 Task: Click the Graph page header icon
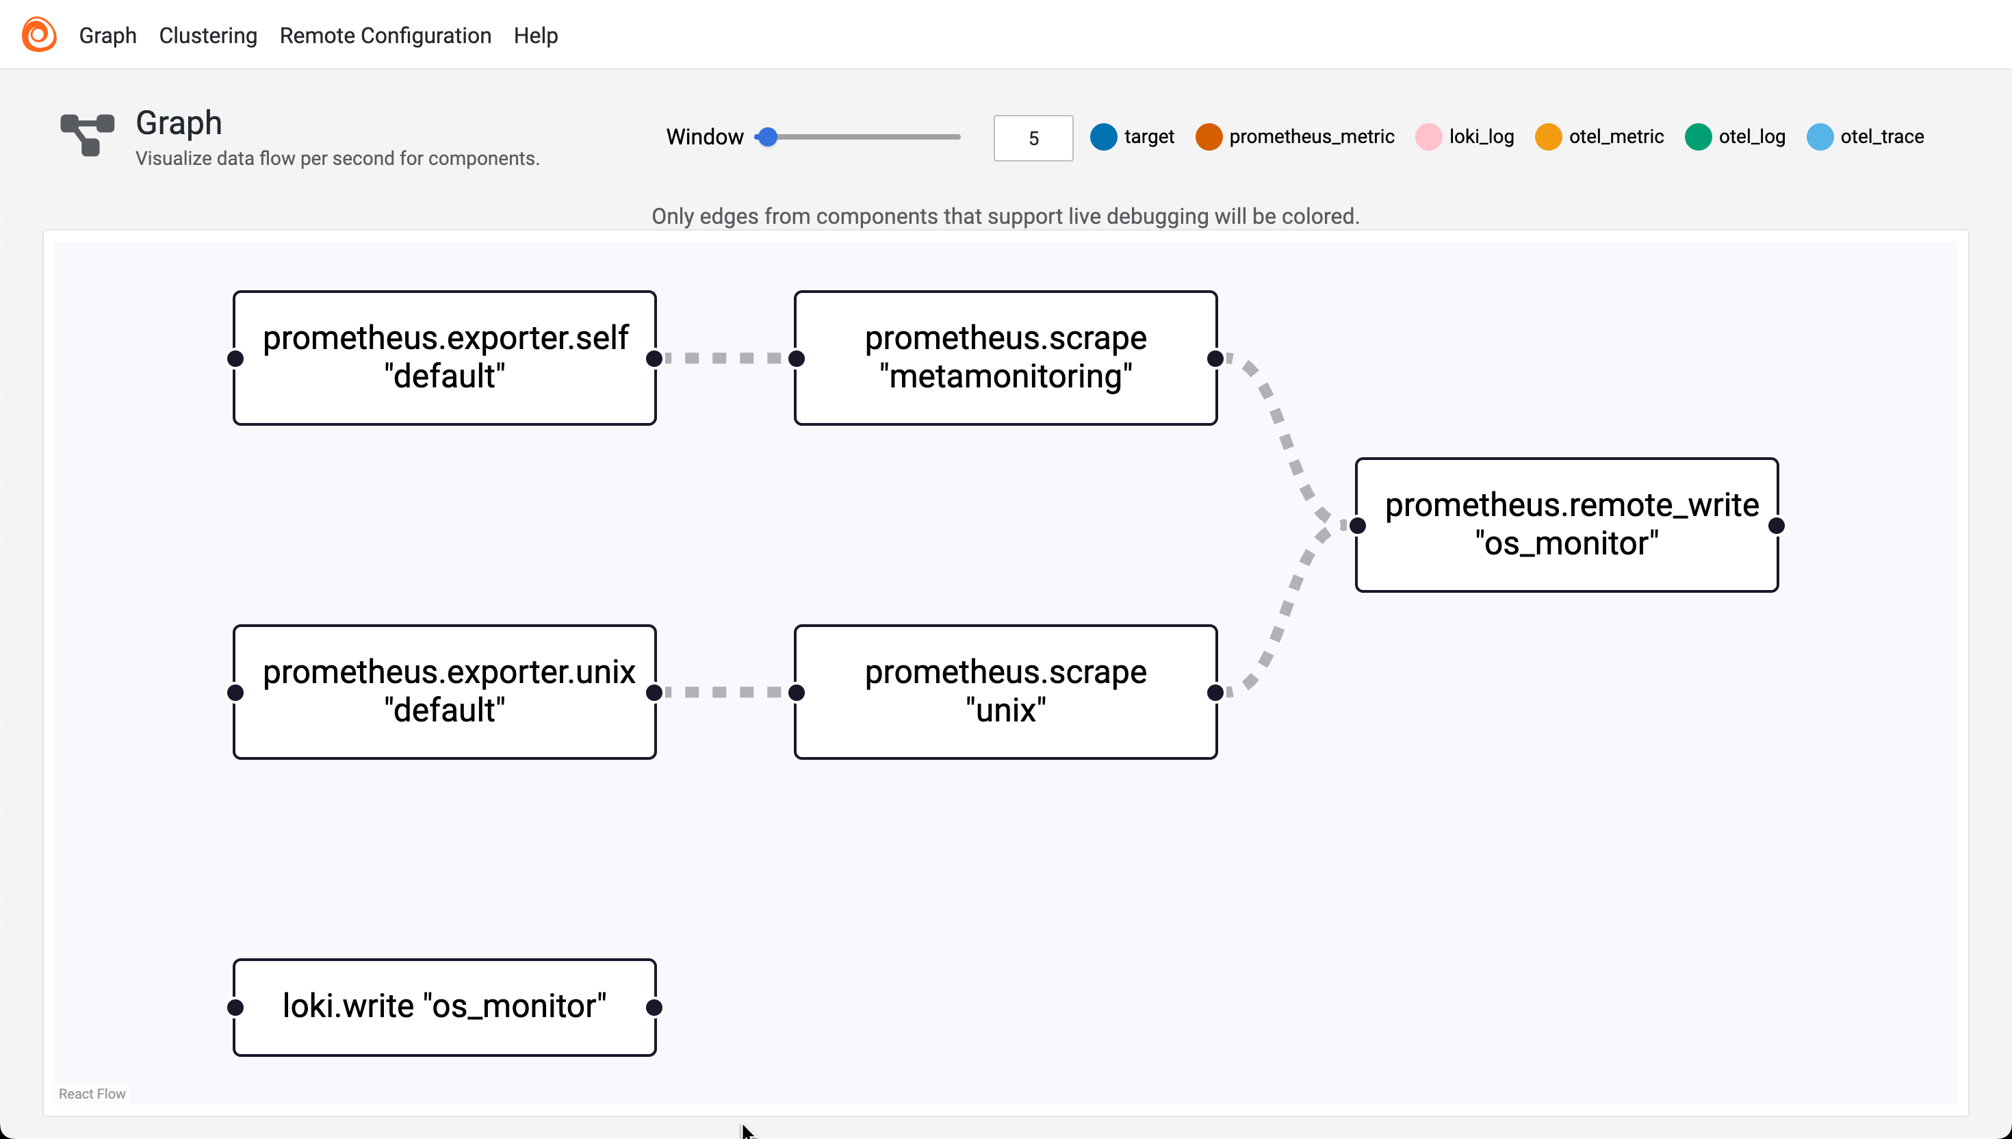(88, 135)
